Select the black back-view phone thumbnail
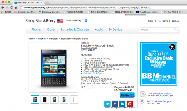Screen dimensions: 187x111 45,100
